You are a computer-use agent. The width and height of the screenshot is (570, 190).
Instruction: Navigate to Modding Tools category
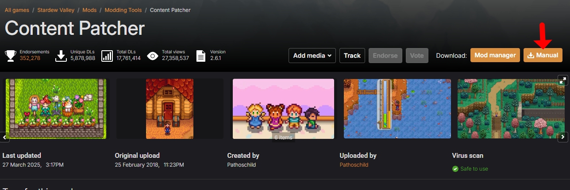tap(123, 10)
